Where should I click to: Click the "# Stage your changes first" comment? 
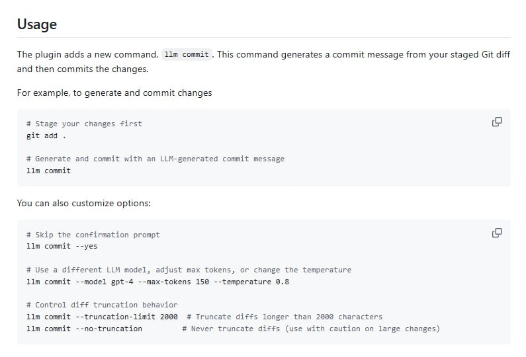[84, 124]
